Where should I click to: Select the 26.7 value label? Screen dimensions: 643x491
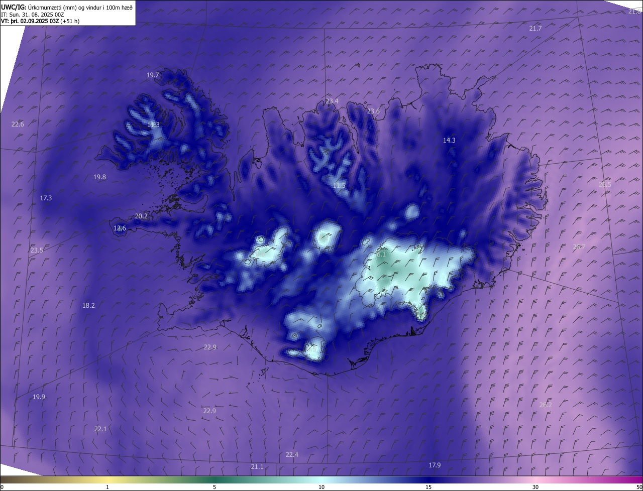tap(579, 247)
